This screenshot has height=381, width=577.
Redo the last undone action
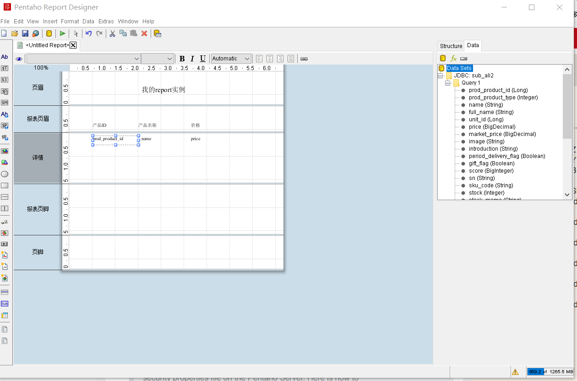click(x=99, y=33)
